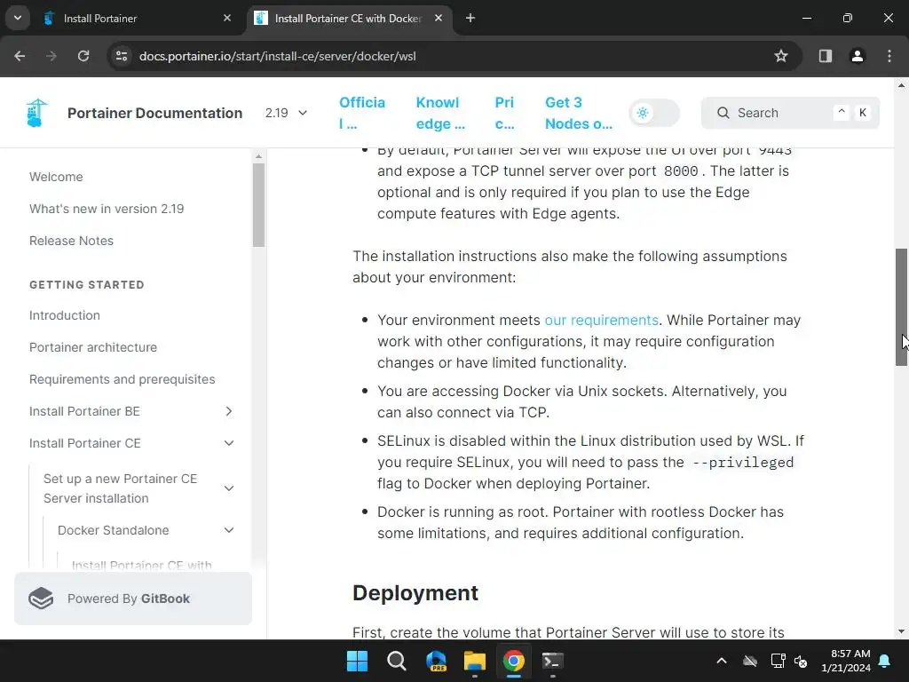The height and width of the screenshot is (682, 909).
Task: Open the Get 3 Nodes header link
Action: pos(579,113)
